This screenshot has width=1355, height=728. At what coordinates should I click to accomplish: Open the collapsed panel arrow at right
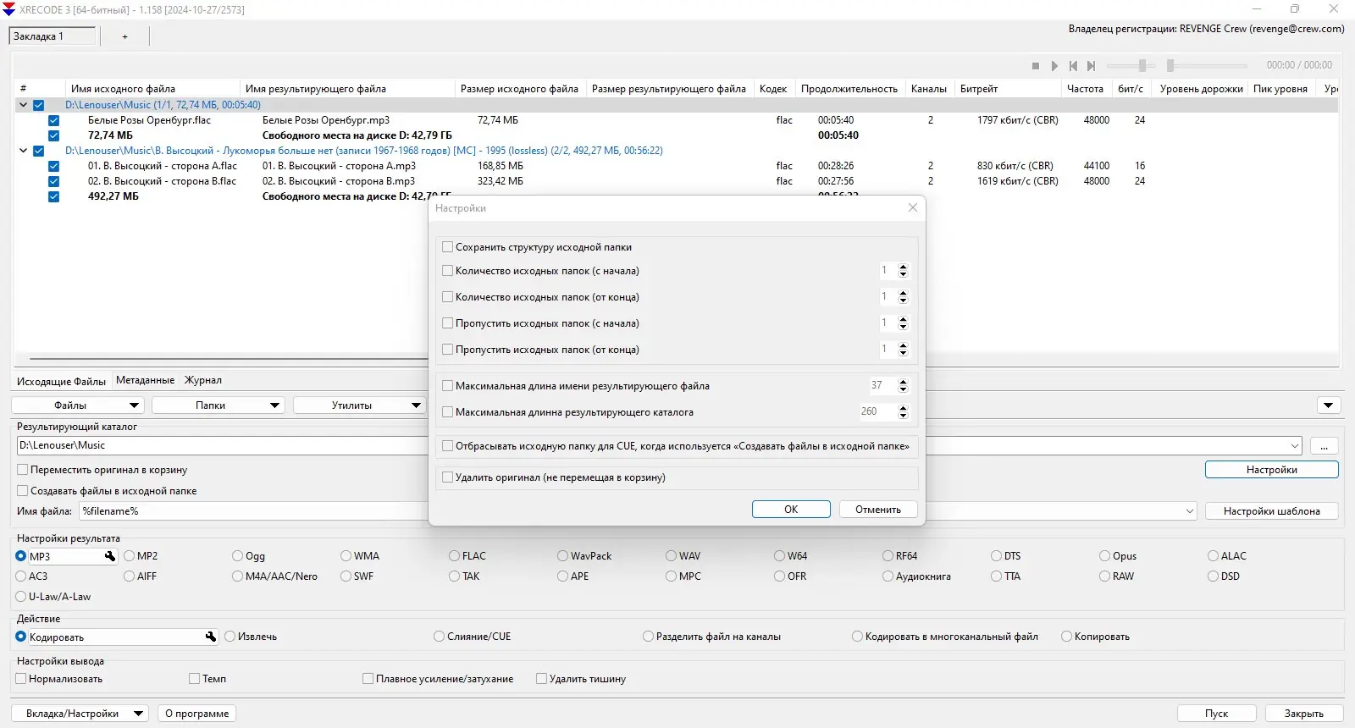click(1329, 405)
